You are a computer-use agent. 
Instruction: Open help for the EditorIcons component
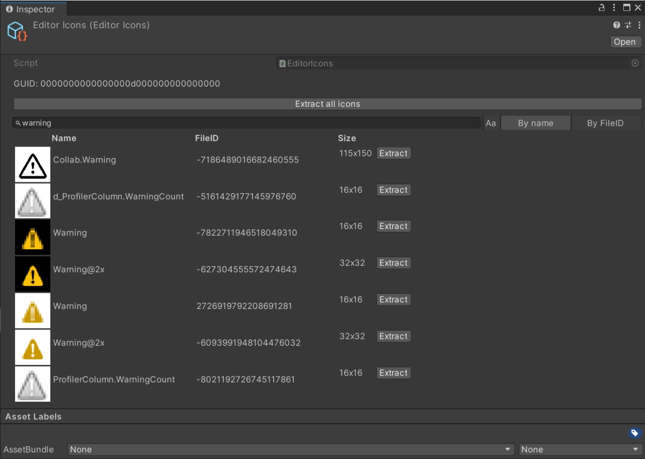[x=616, y=25]
